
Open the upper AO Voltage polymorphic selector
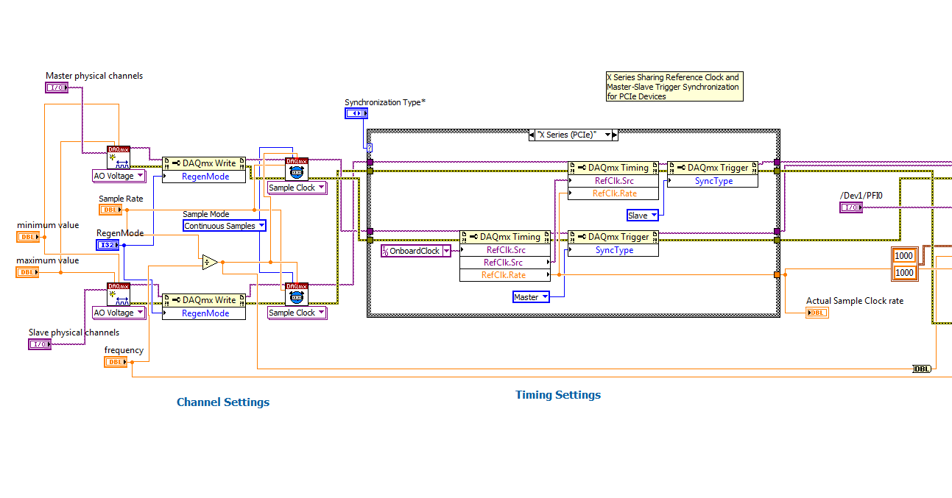pos(119,176)
